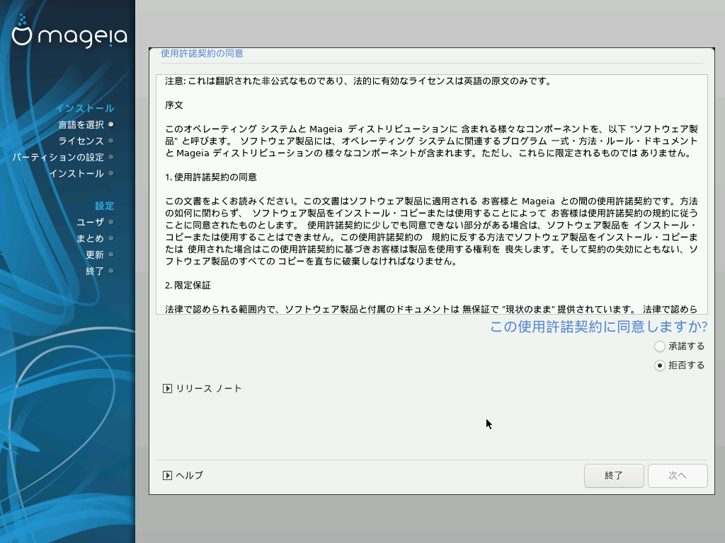Click the インストール blue sidebar heading

click(85, 108)
